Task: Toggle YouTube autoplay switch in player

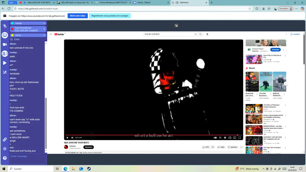Action: tap(215, 138)
